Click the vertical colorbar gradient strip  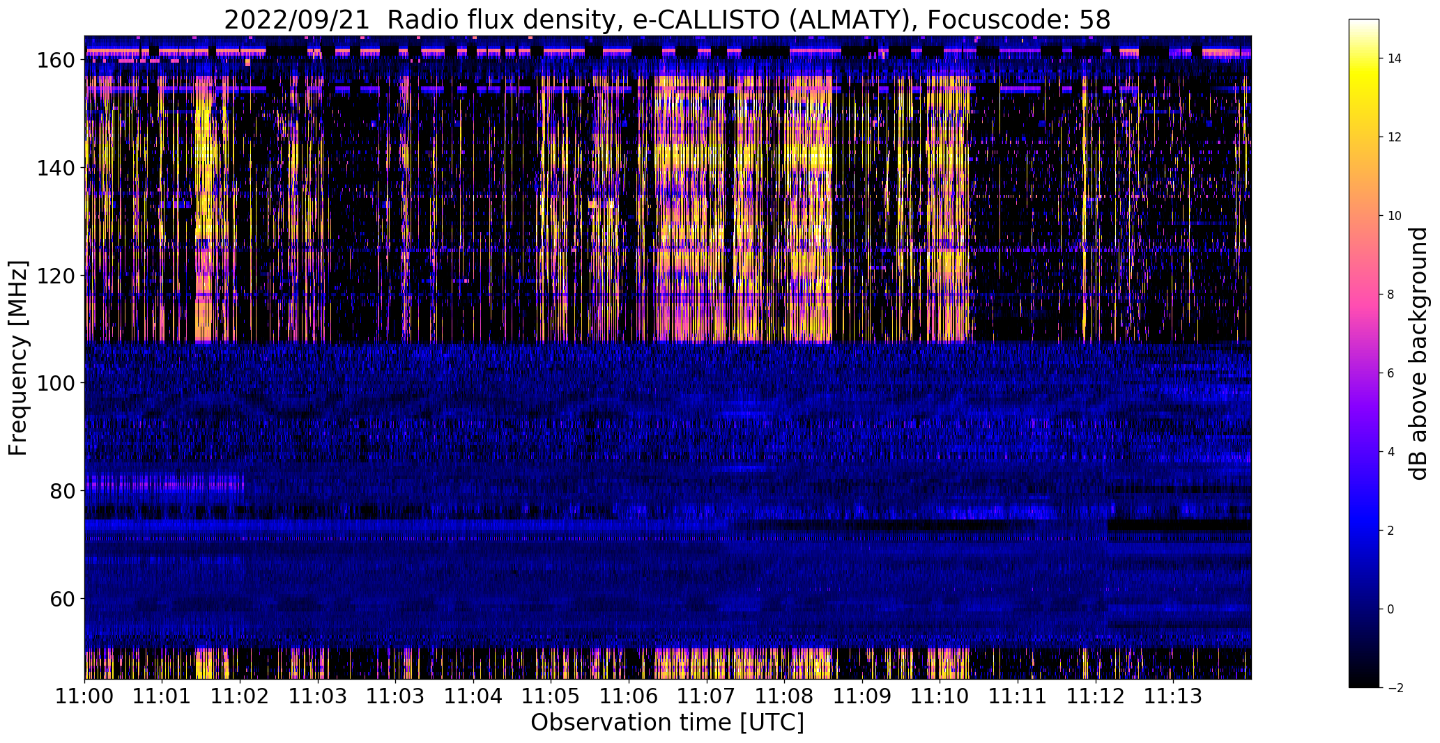click(x=1364, y=354)
